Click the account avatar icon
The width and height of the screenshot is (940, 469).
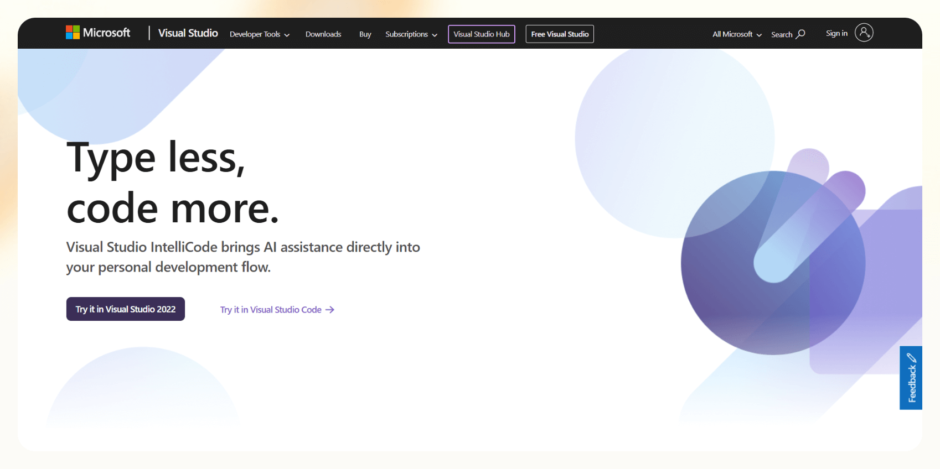864,33
